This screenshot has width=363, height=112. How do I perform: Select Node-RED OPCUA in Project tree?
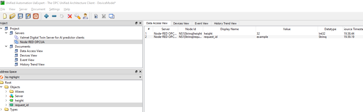32,42
